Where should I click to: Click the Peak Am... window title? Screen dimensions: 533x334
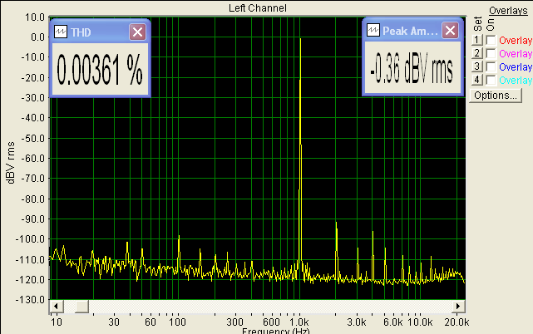tap(410, 31)
